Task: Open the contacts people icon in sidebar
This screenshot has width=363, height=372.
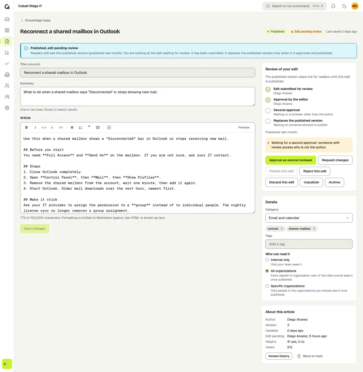Action: point(7,86)
